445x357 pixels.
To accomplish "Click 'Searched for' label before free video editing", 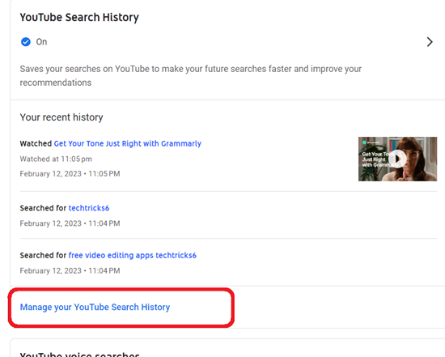I will click(43, 255).
